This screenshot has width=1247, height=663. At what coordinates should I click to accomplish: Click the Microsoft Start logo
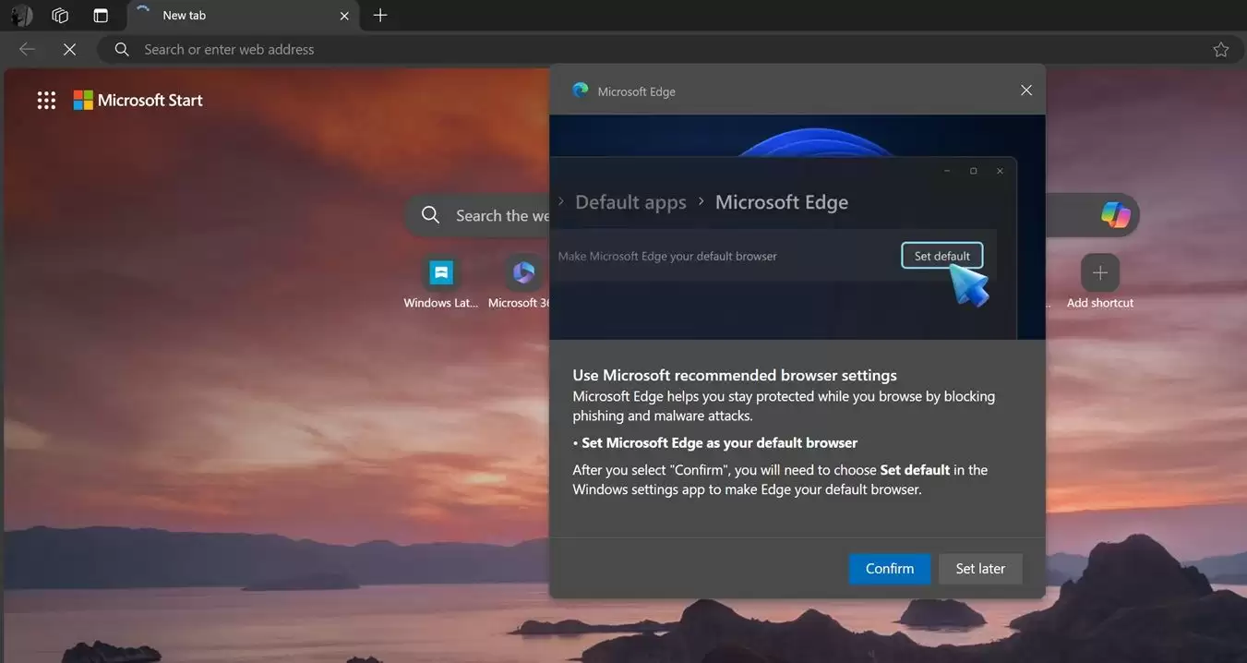[138, 100]
